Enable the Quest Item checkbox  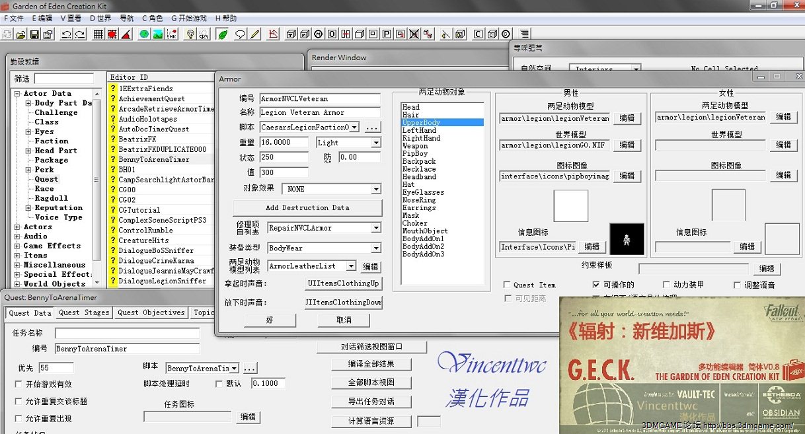pyautogui.click(x=507, y=285)
